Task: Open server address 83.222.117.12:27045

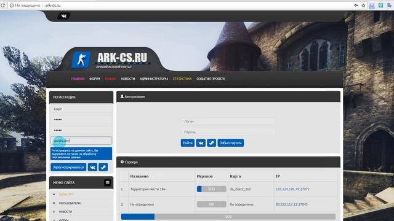Action: click(x=291, y=204)
